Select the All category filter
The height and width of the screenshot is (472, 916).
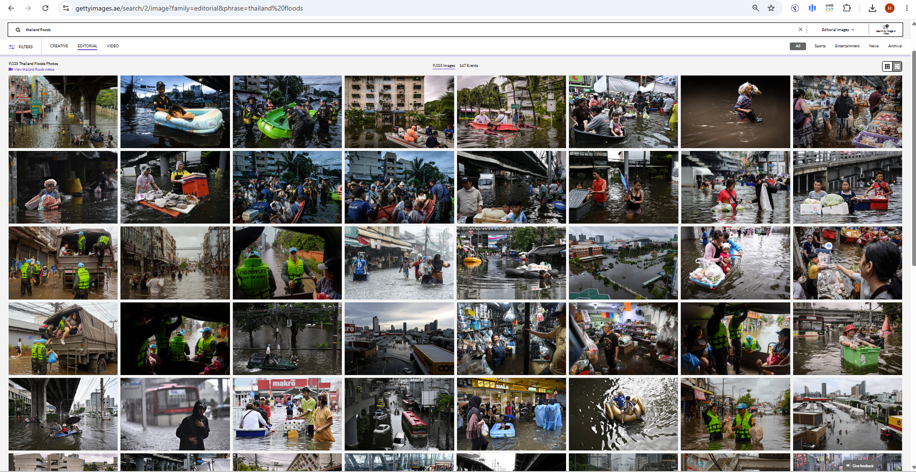tap(798, 46)
